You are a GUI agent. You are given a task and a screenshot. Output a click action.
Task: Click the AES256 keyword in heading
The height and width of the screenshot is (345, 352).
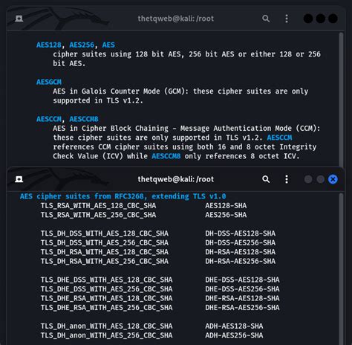[x=82, y=45]
